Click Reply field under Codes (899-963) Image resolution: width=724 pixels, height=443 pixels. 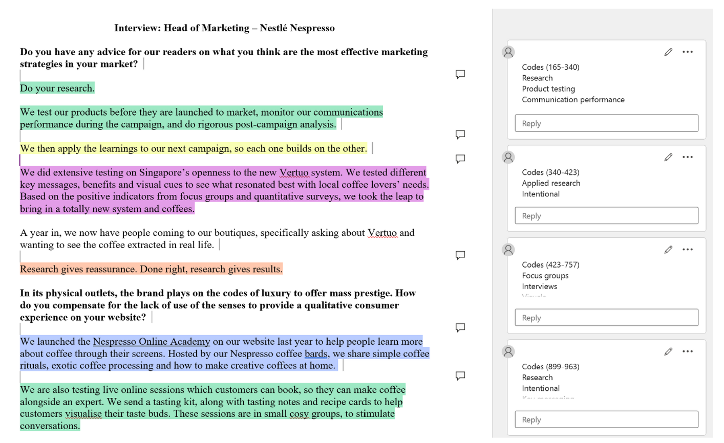[x=606, y=419]
